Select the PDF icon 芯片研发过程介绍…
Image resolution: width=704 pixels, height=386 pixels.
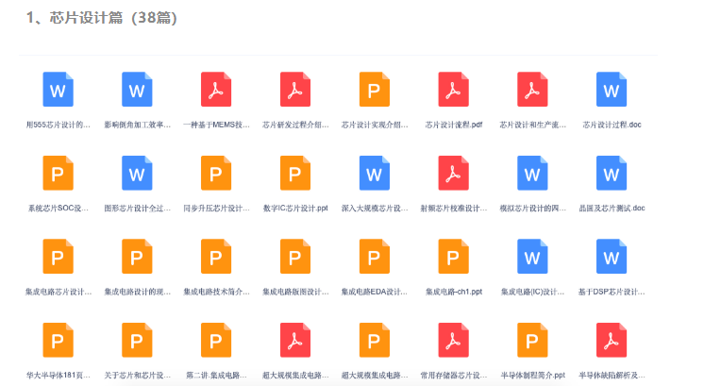pos(295,90)
